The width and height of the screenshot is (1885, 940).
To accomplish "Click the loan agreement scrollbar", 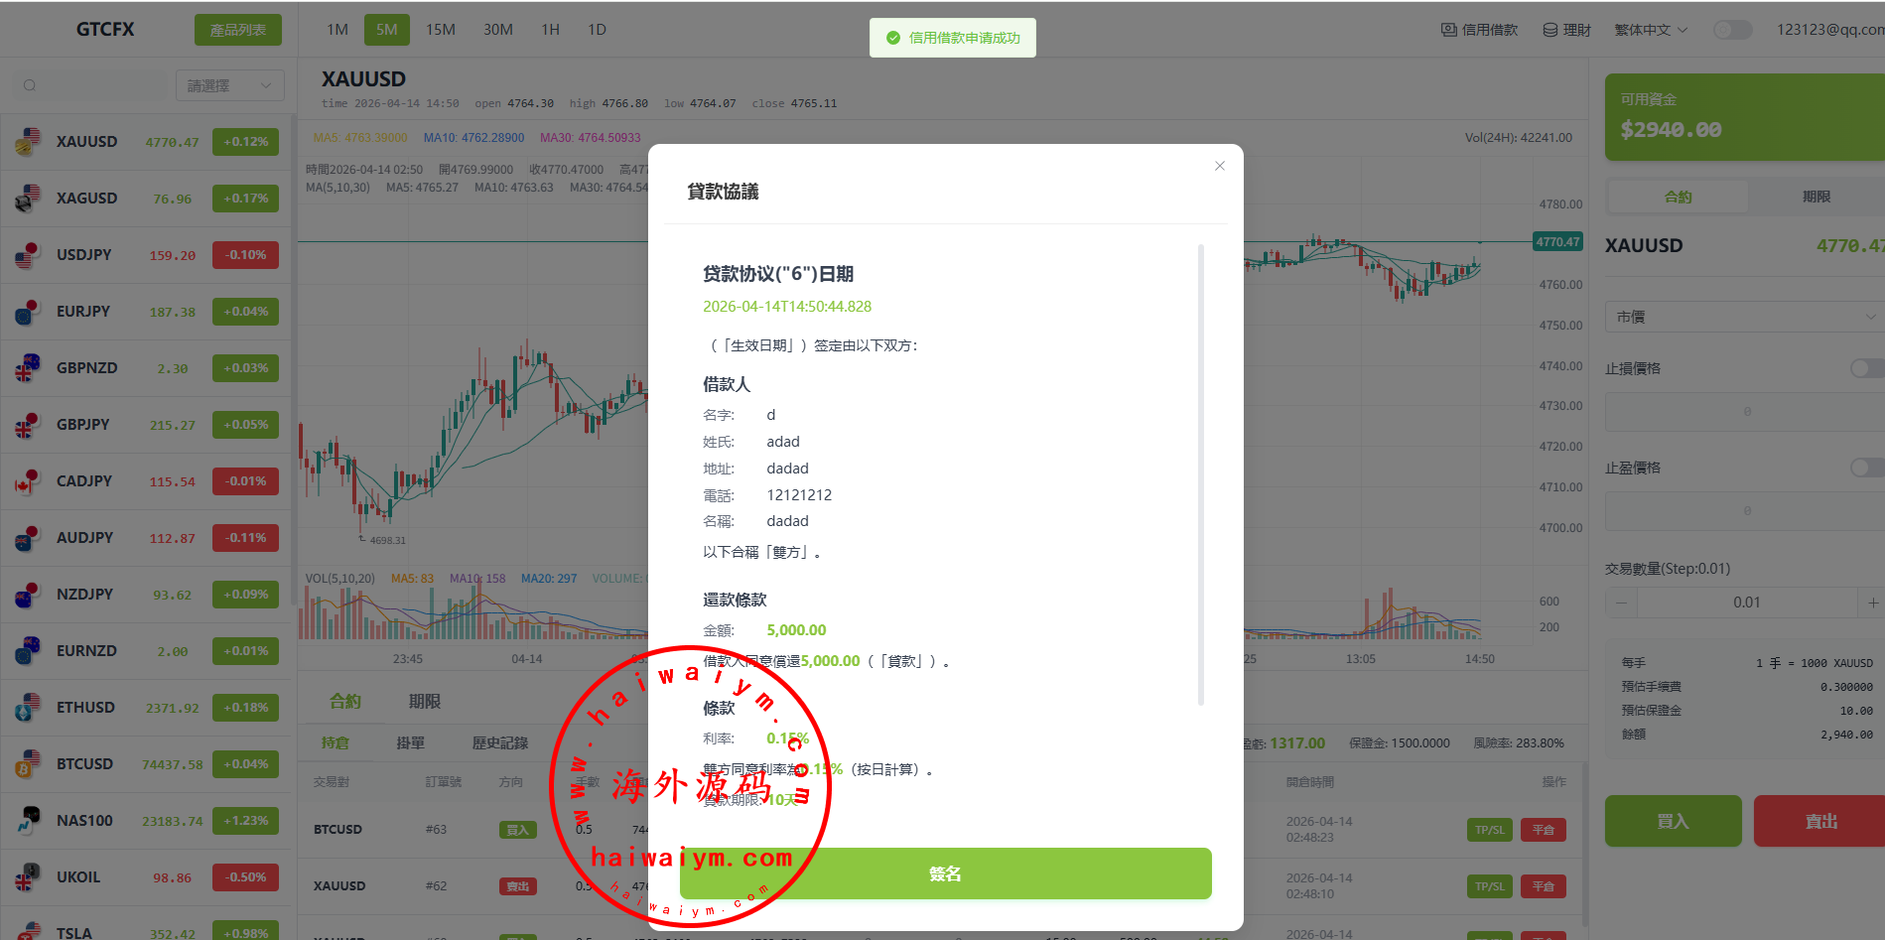I will pyautogui.click(x=1201, y=474).
